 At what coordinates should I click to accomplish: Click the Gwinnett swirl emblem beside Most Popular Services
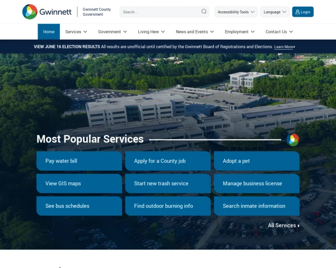[293, 140]
